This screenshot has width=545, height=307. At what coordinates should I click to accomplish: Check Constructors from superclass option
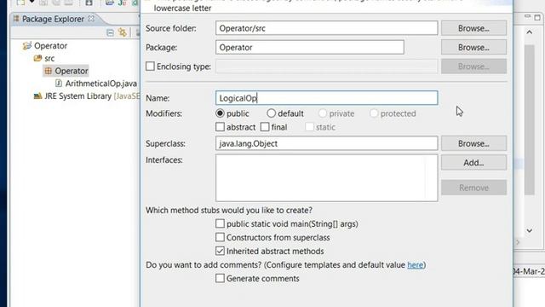[x=220, y=237]
